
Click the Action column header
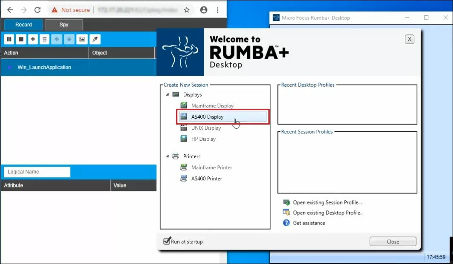click(x=45, y=53)
